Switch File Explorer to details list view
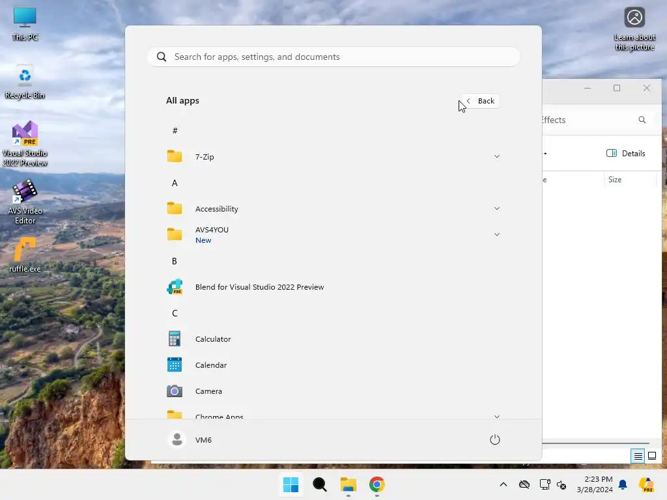Screen dimensions: 667x500 pyautogui.click(x=638, y=456)
